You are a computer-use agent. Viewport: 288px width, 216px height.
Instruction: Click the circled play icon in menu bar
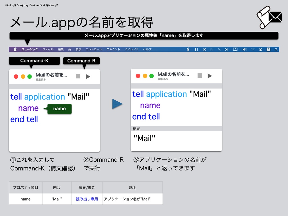click(226, 49)
